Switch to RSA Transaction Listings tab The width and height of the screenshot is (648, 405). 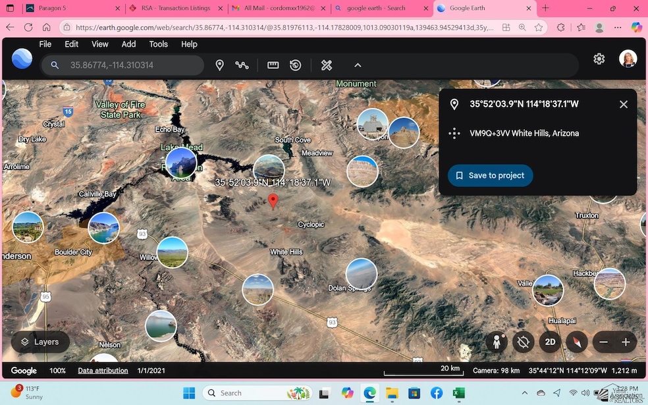[170, 8]
